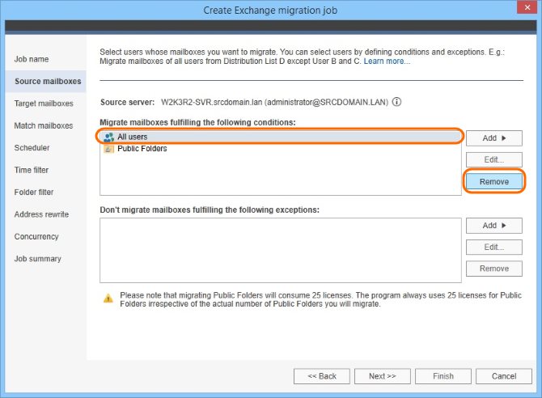Click inside the empty exceptions list box
Viewport: 542px width, 398px height.
coord(281,250)
